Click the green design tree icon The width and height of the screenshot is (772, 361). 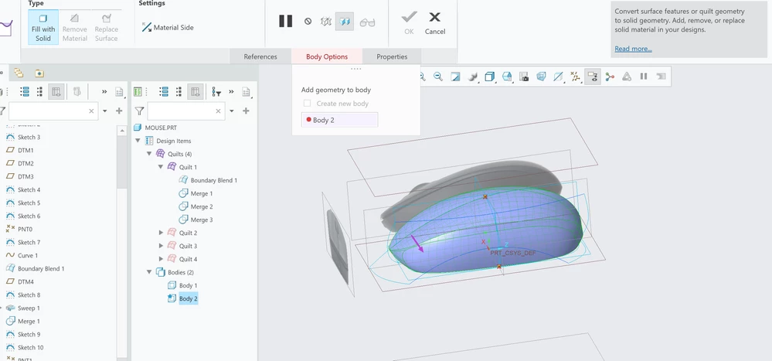click(x=138, y=92)
